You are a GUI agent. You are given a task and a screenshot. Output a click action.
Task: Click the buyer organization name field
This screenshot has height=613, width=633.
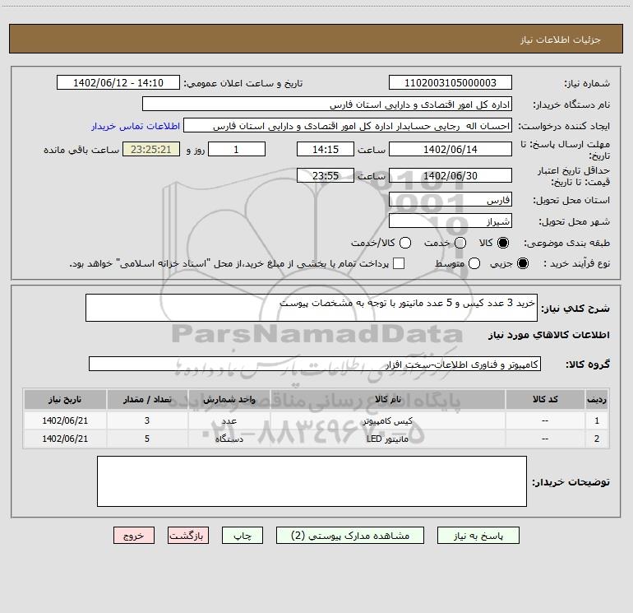[x=327, y=104]
